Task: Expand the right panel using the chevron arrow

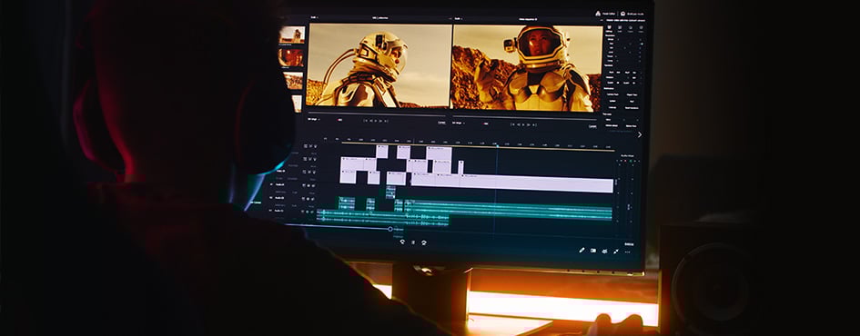Action: pos(639,134)
